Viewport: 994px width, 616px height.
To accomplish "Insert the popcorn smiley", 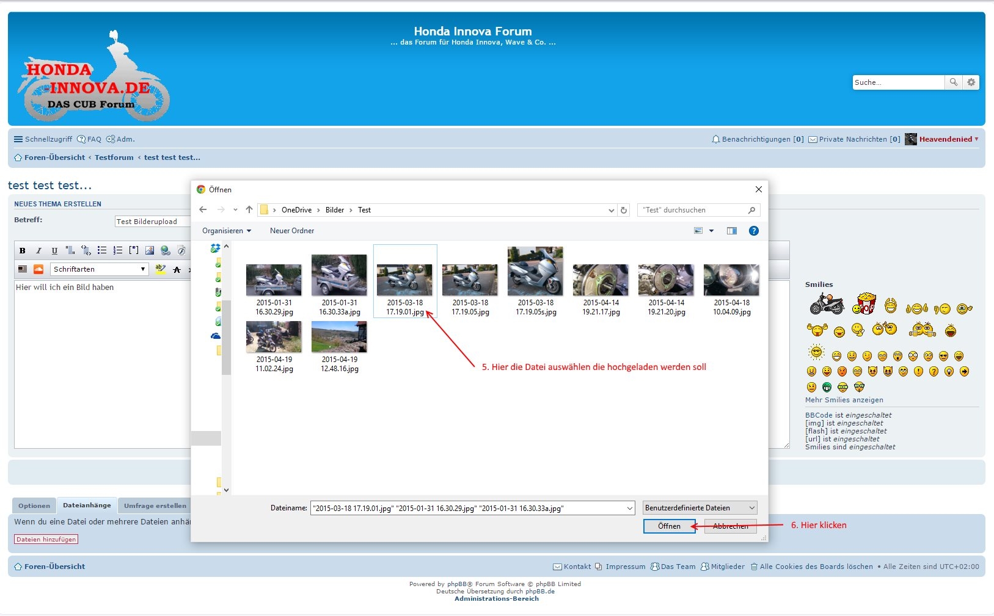I will (x=864, y=303).
